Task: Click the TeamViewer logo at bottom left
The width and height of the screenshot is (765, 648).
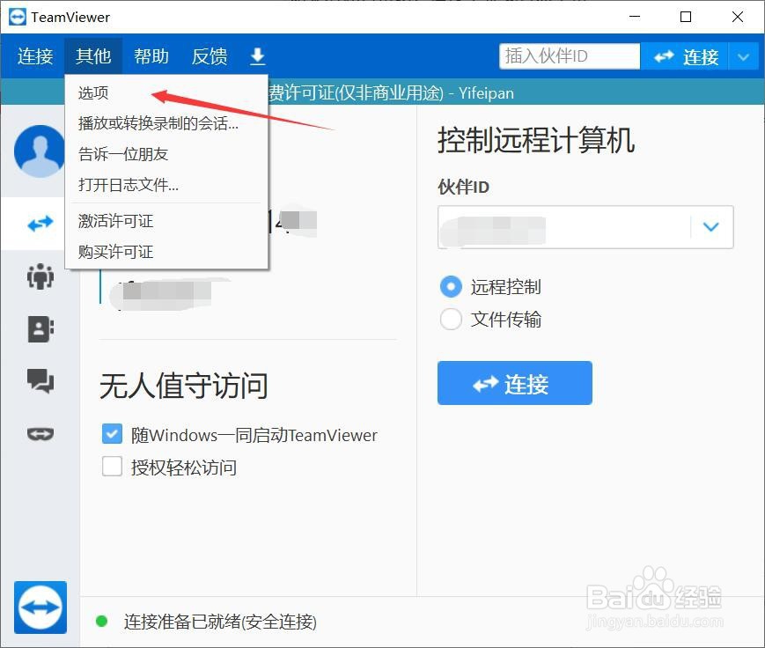Action: 40,607
